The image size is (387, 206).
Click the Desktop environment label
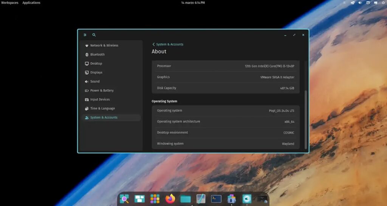pyautogui.click(x=172, y=133)
